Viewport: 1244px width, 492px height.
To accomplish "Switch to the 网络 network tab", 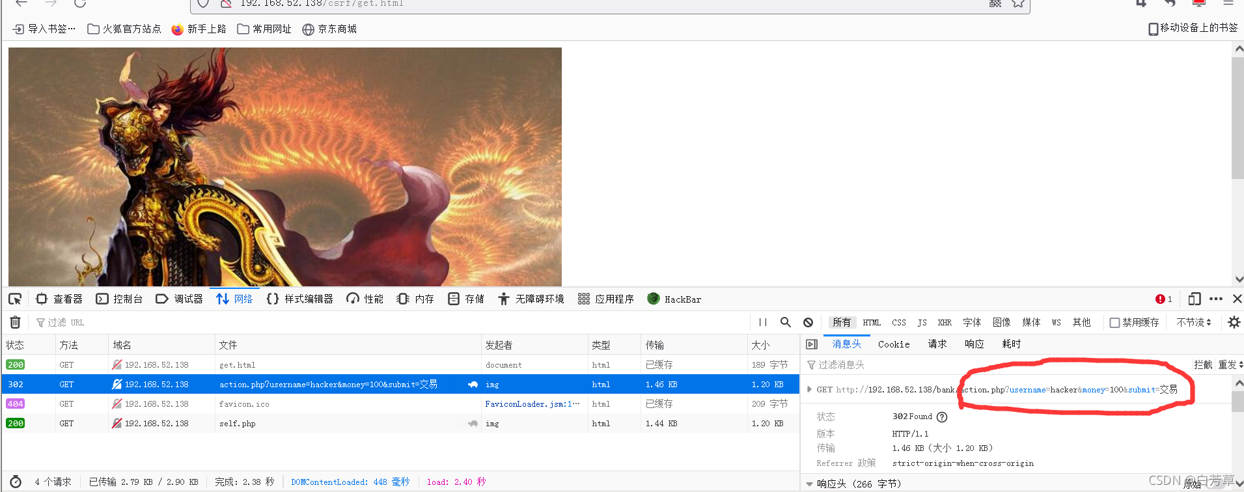I will coord(234,299).
